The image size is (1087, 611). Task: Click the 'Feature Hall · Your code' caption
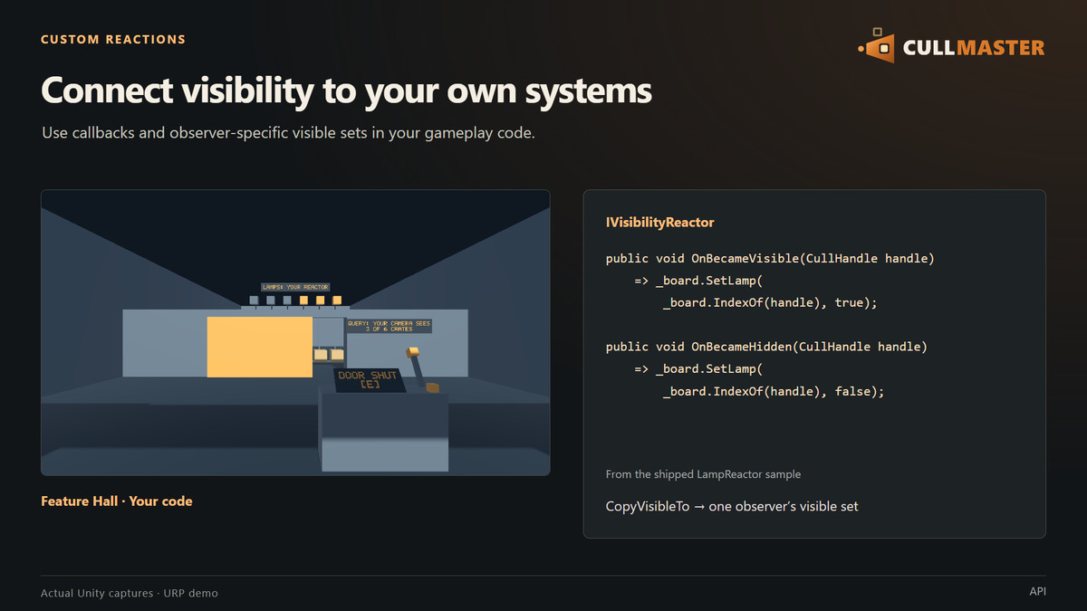(x=117, y=501)
